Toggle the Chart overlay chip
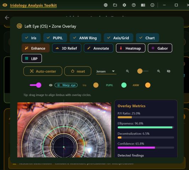Image resolution: width=189 pixels, height=170 pixels. tap(148, 38)
